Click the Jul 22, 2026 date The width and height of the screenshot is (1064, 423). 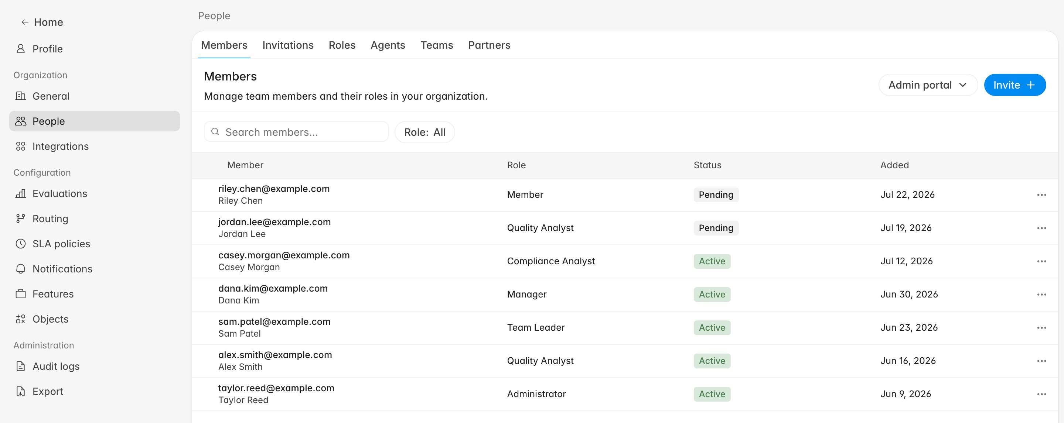pyautogui.click(x=907, y=195)
